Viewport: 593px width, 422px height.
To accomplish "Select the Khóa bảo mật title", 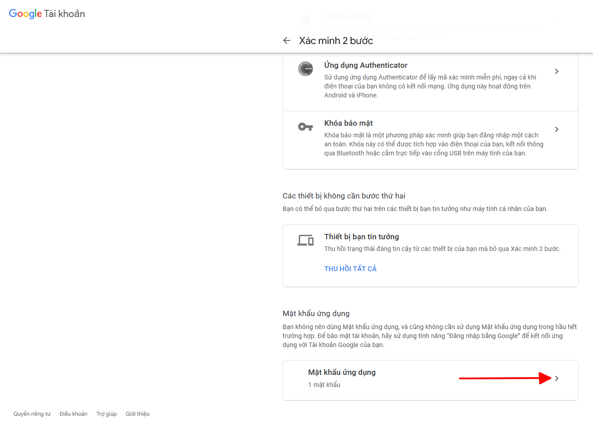I will pyautogui.click(x=349, y=123).
